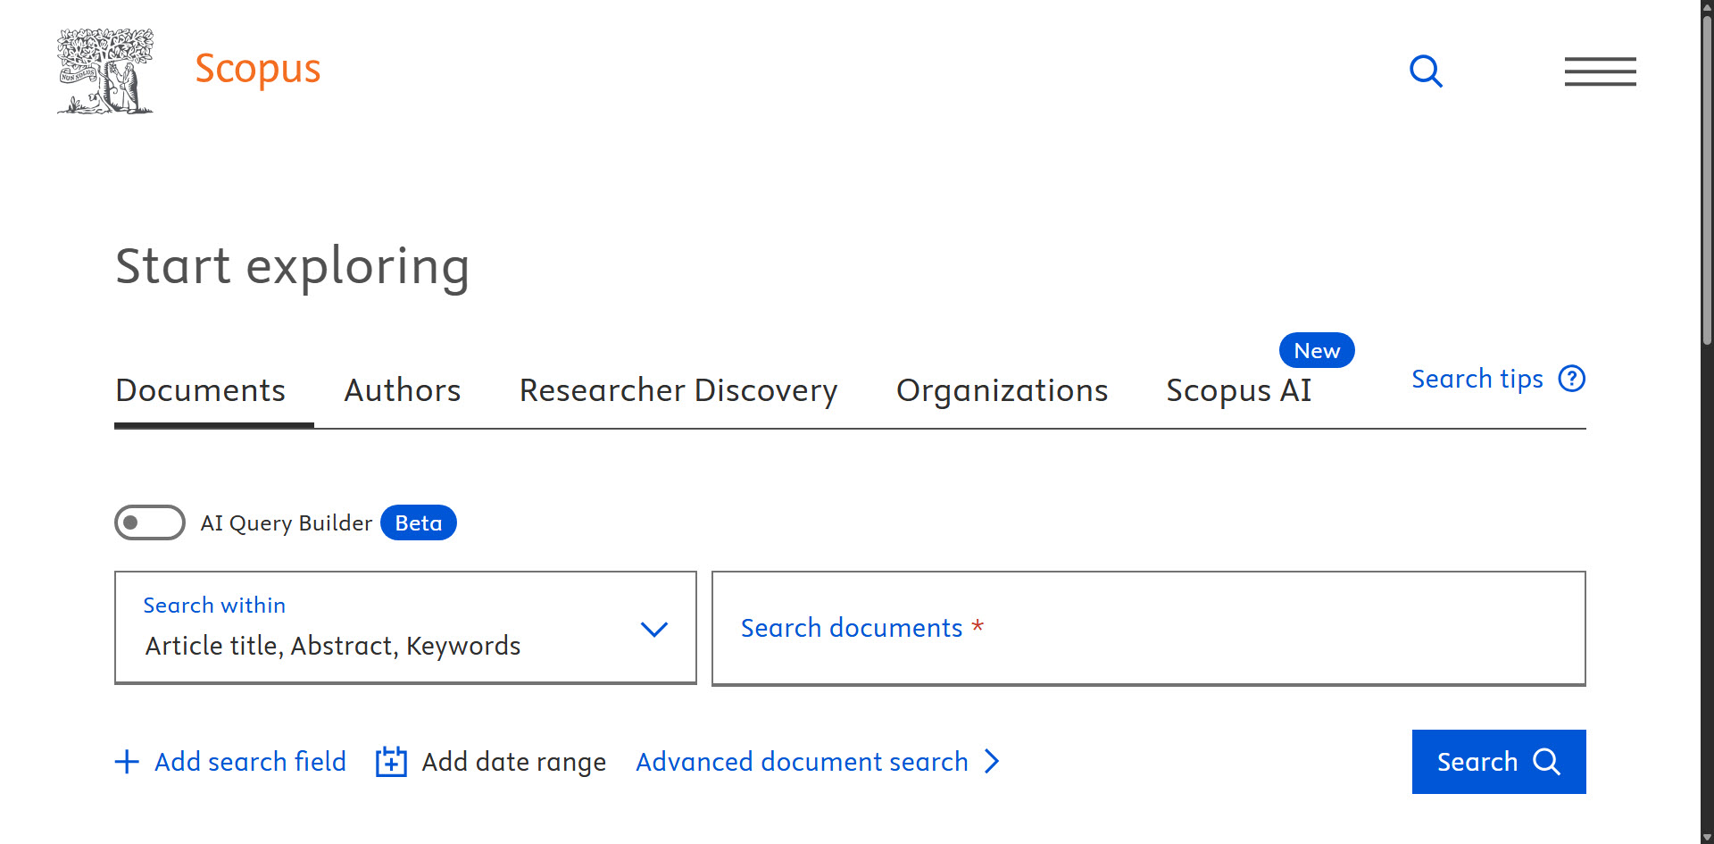Image resolution: width=1714 pixels, height=844 pixels.
Task: Open the magnifier search icon in header
Action: tap(1426, 71)
